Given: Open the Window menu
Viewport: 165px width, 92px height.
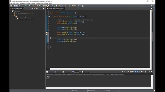Looking at the screenshot, I should (46, 3).
